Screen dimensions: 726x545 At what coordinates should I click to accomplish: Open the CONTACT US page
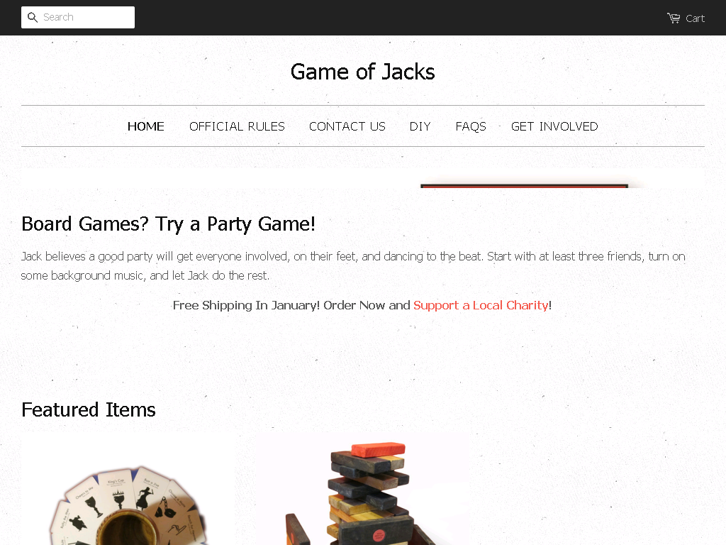(x=347, y=126)
